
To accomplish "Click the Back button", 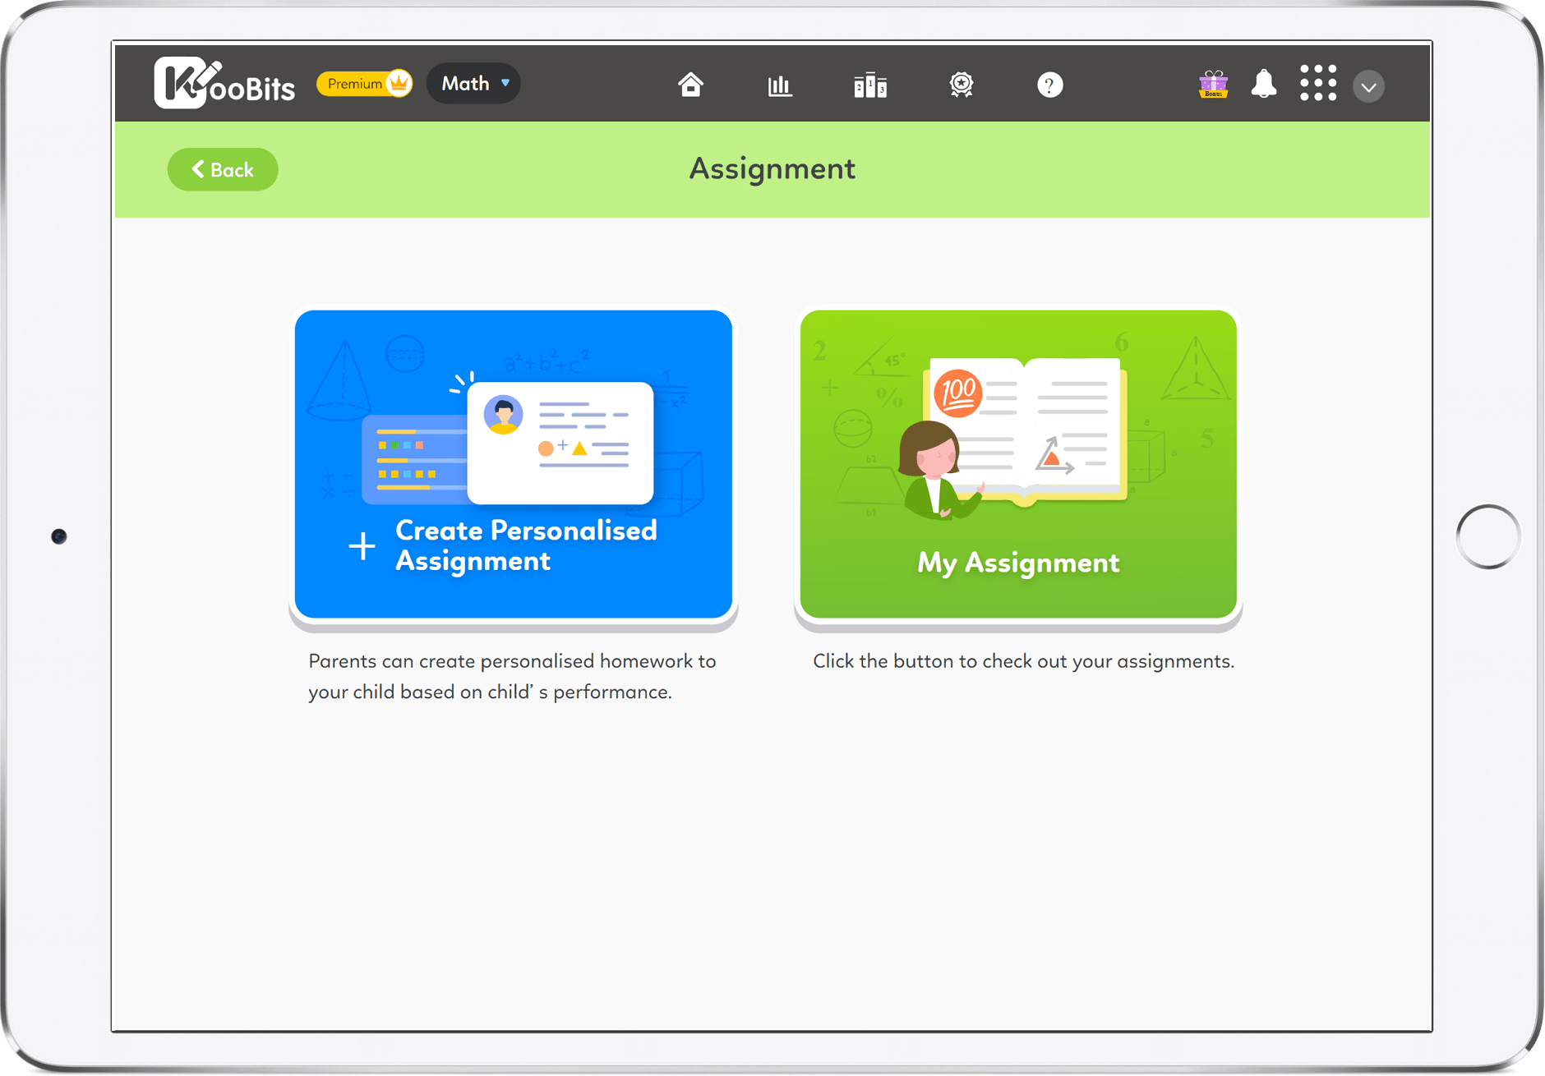I will 222,169.
